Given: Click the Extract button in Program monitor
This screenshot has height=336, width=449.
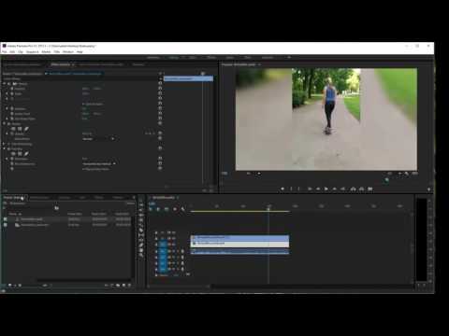Looking at the screenshot, I should click(x=361, y=189).
